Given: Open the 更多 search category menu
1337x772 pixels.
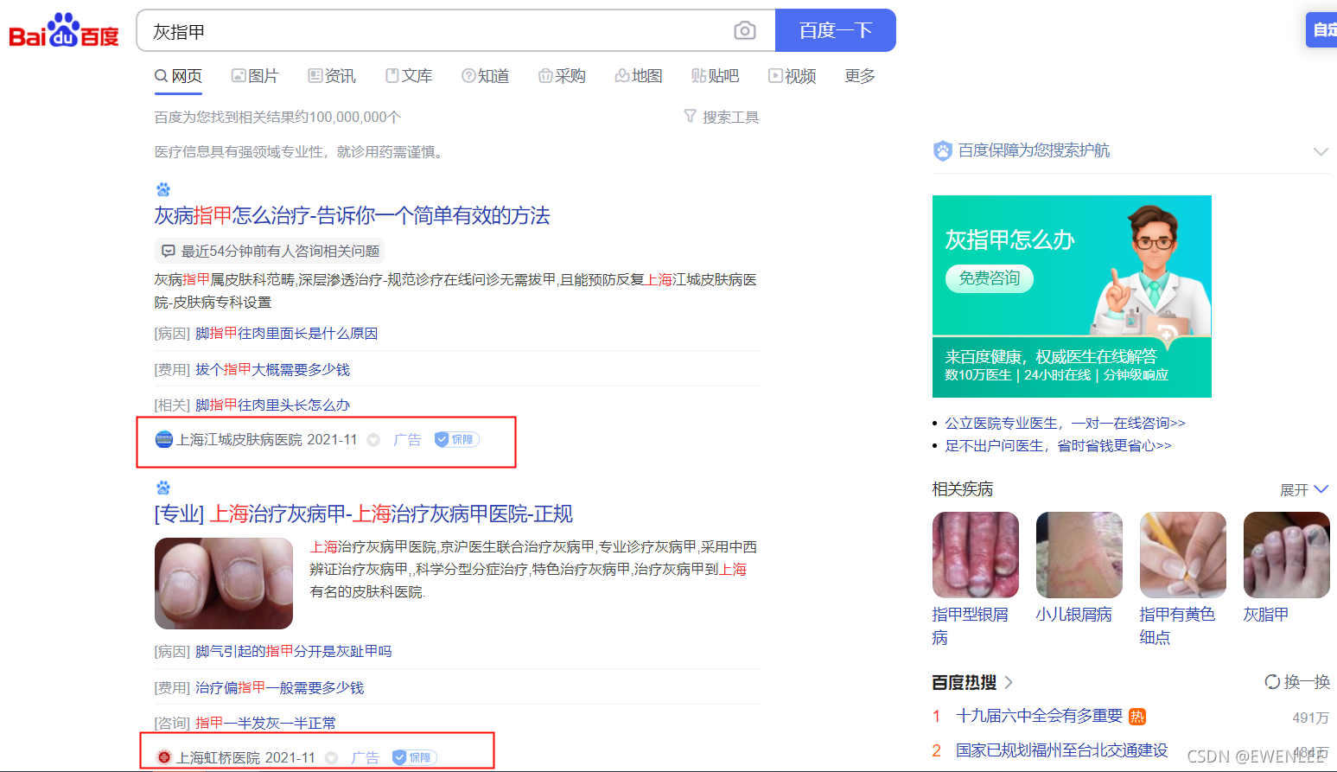Looking at the screenshot, I should (860, 76).
